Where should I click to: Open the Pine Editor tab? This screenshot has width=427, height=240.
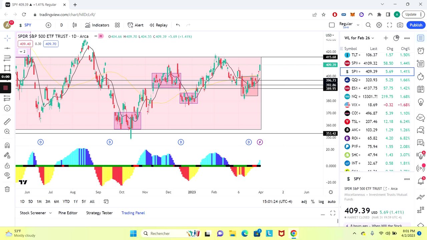tap(68, 213)
